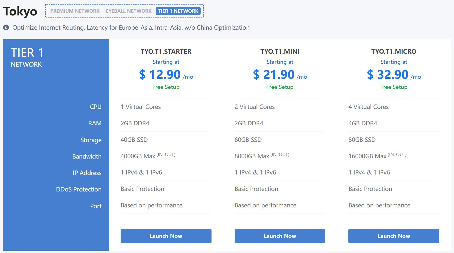Click the TIER 1 NETWORK sidebar heading
The height and width of the screenshot is (253, 454).
[27, 57]
